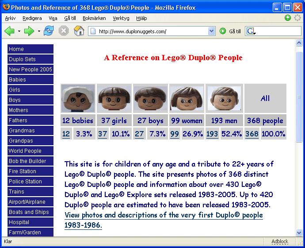Viewport: 305px width, 248px height.
Task: Open the Hjälp menu
Action: pyautogui.click(x=141, y=18)
